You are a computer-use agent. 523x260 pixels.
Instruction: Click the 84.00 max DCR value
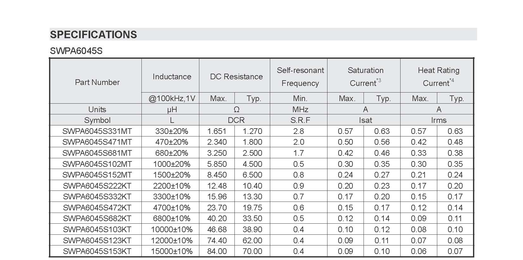(217, 251)
